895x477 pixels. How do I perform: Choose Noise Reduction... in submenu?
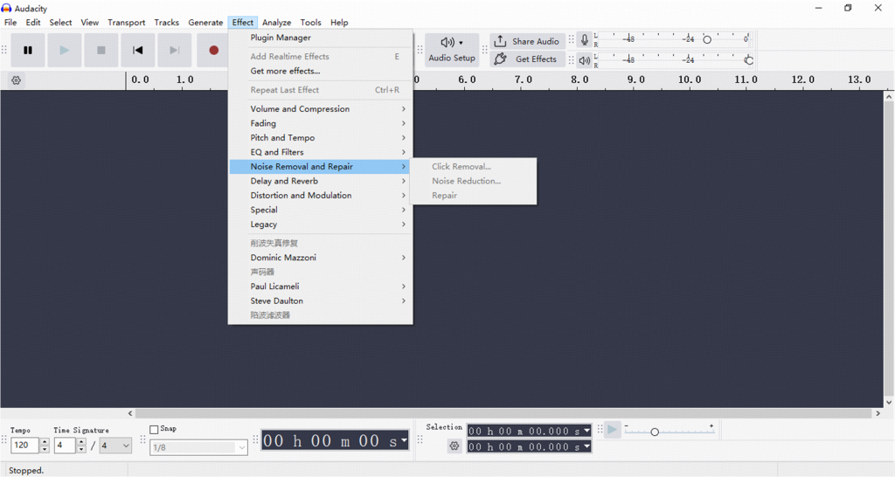(x=473, y=181)
